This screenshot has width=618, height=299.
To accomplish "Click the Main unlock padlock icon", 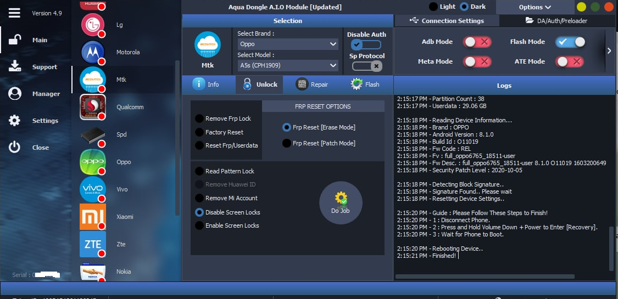I will 15,40.
